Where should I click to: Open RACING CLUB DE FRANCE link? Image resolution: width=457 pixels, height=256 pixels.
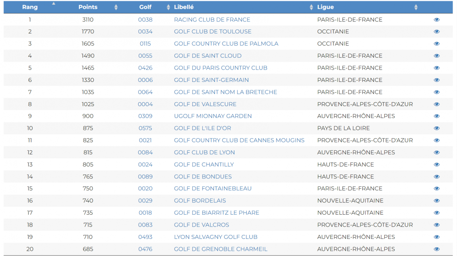click(212, 19)
